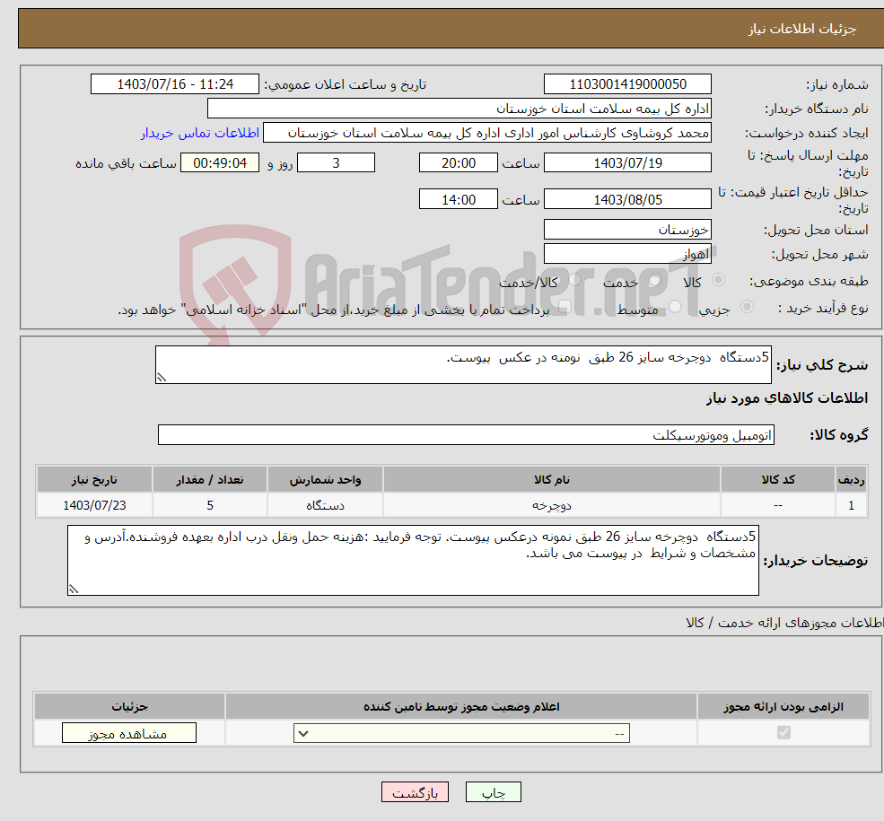Select the متوسط purchase type radio
Image resolution: width=884 pixels, height=821 pixels.
click(675, 307)
